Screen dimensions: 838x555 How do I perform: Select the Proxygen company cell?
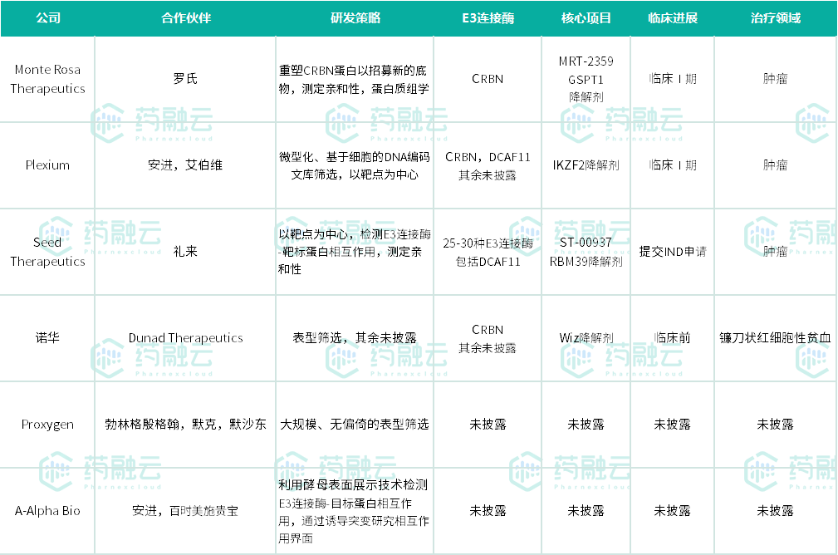click(x=47, y=425)
